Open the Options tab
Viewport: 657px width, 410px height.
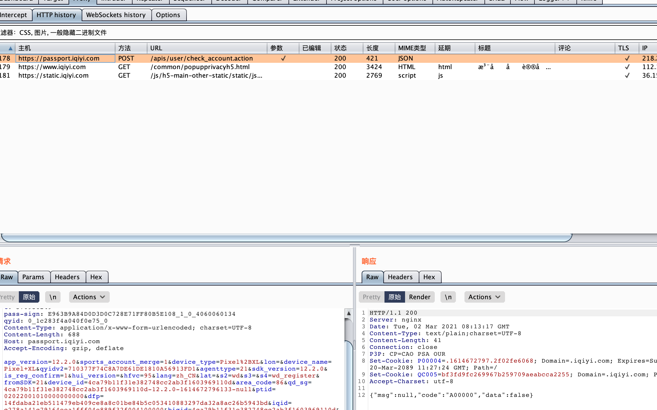coord(168,15)
